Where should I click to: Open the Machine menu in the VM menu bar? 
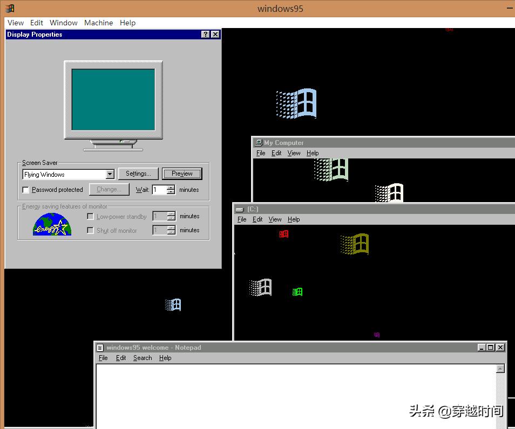click(98, 23)
